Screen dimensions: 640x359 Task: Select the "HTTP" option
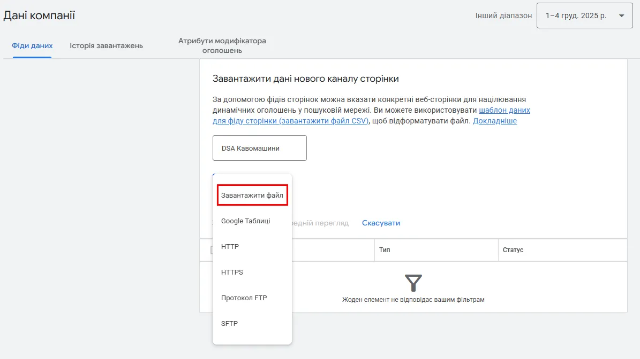pyautogui.click(x=230, y=246)
